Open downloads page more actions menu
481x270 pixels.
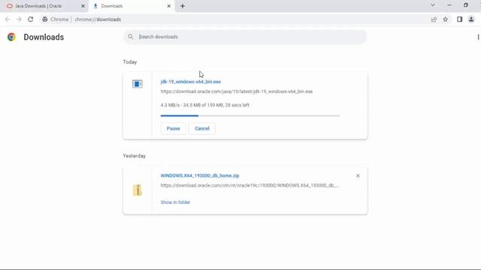point(478,37)
